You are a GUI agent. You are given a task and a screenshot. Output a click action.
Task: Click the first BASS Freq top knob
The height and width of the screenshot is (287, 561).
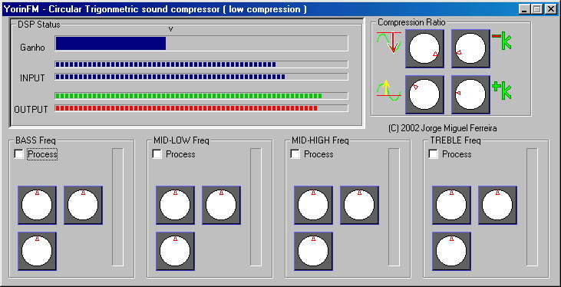click(37, 205)
